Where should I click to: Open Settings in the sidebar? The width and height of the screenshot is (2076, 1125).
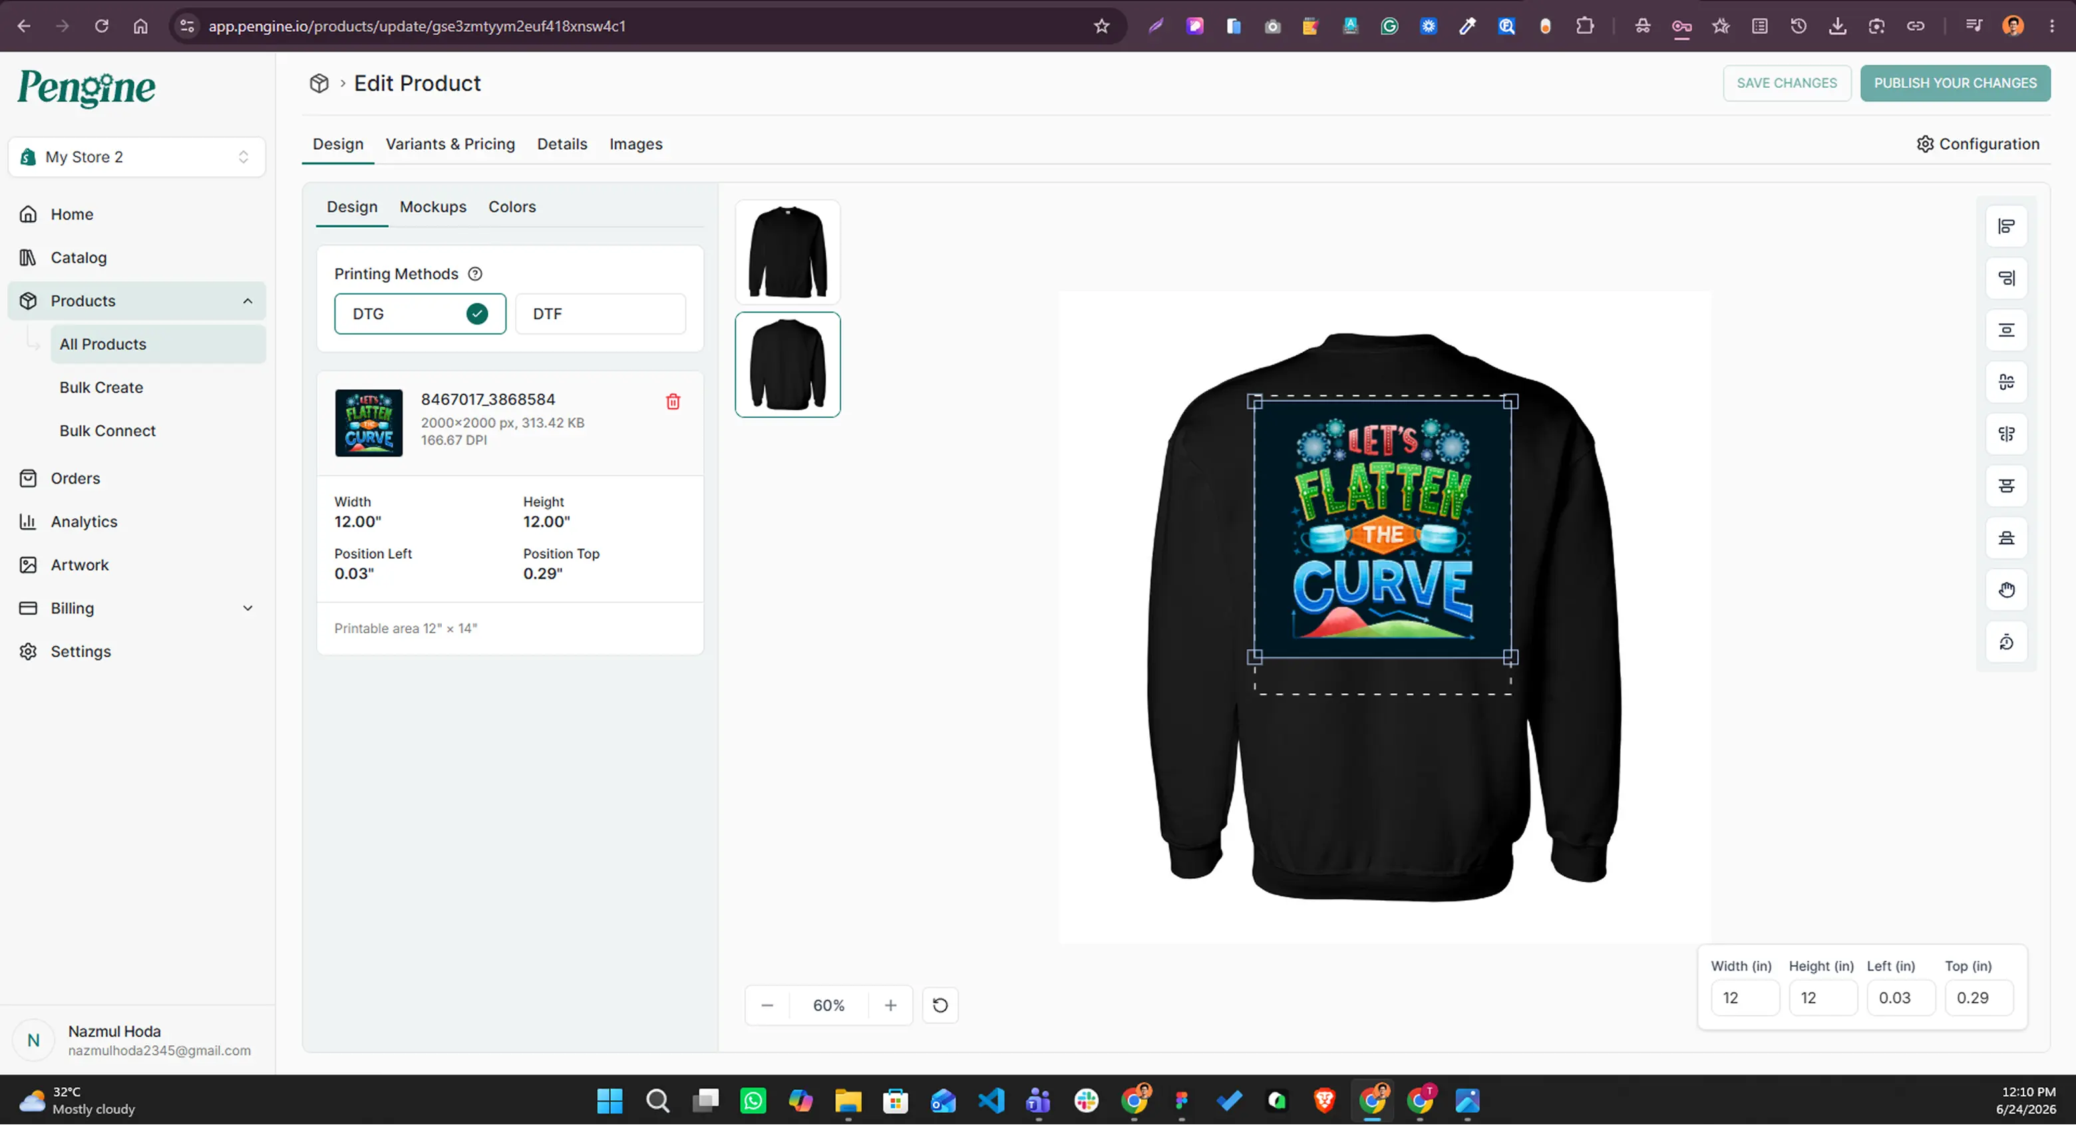coord(137,652)
